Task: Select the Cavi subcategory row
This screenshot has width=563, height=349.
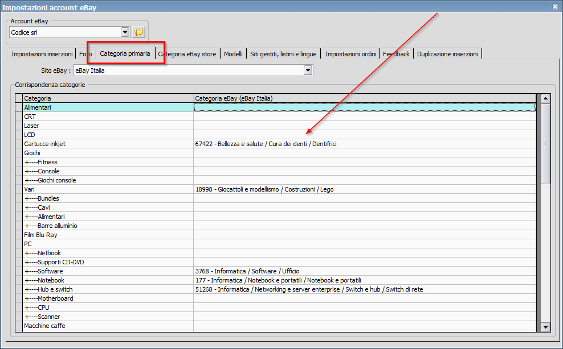Action: pyautogui.click(x=108, y=207)
